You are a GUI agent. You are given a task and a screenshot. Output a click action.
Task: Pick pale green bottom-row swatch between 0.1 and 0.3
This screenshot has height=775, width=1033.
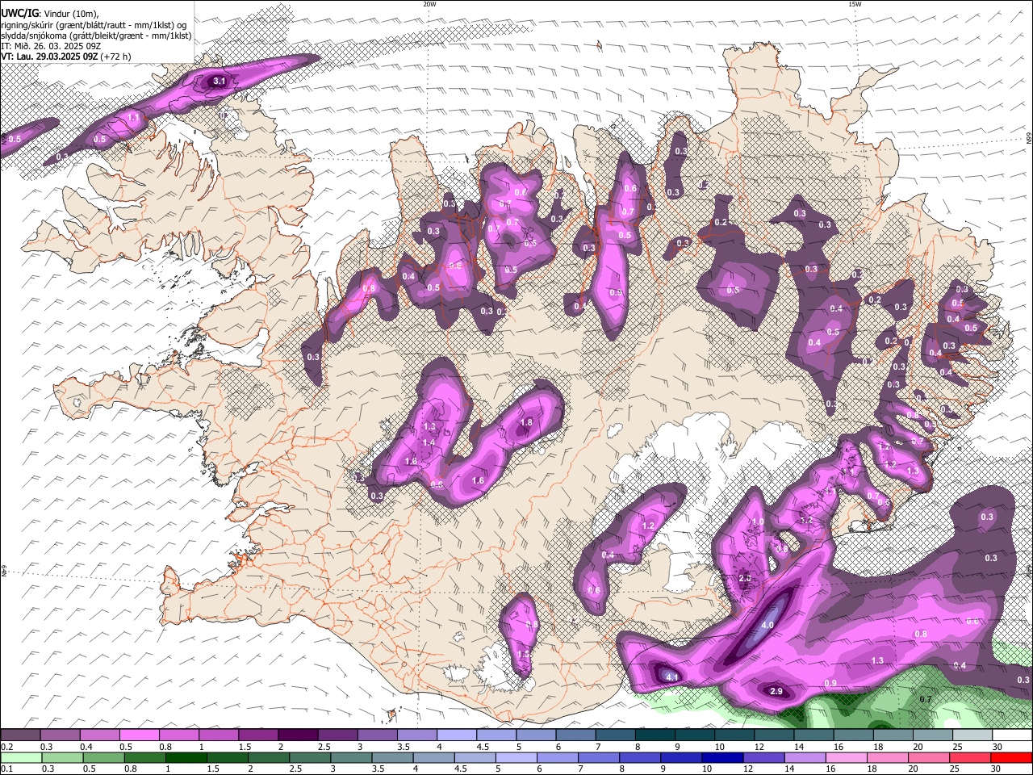20,757
